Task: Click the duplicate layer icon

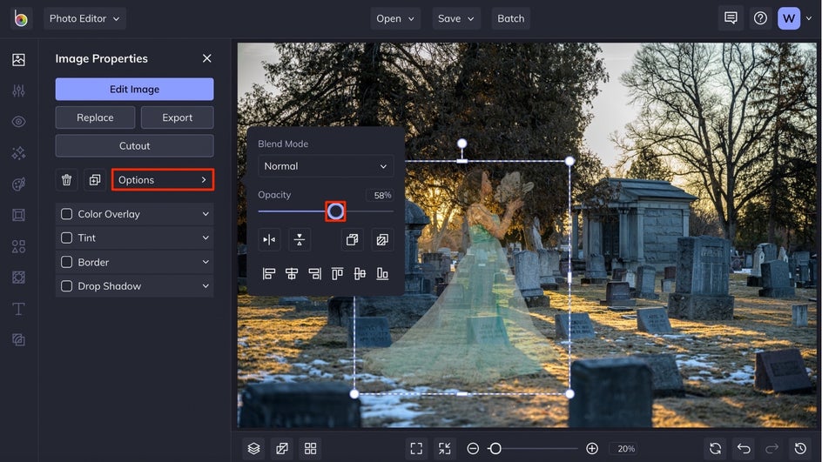Action: coord(94,180)
